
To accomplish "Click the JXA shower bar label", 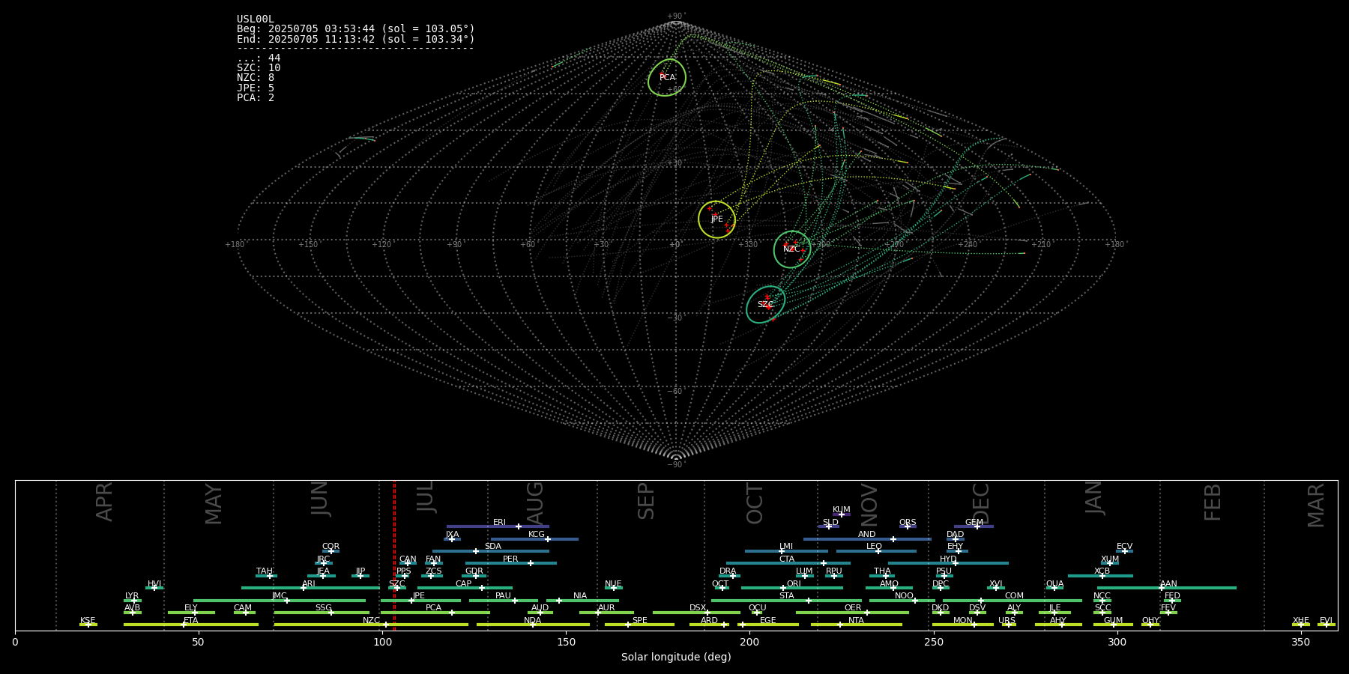I will pyautogui.click(x=452, y=535).
